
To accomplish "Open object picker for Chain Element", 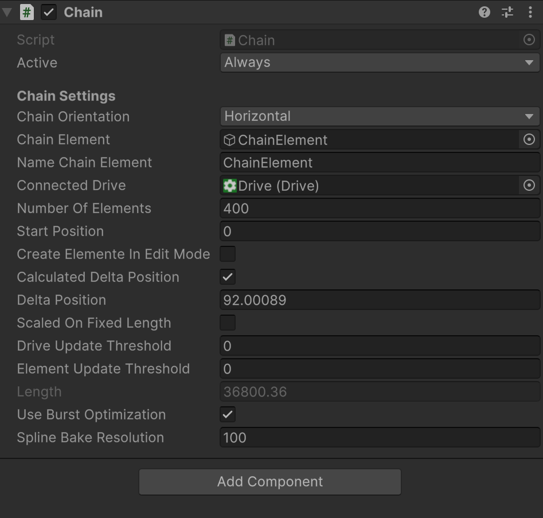I will tap(529, 140).
